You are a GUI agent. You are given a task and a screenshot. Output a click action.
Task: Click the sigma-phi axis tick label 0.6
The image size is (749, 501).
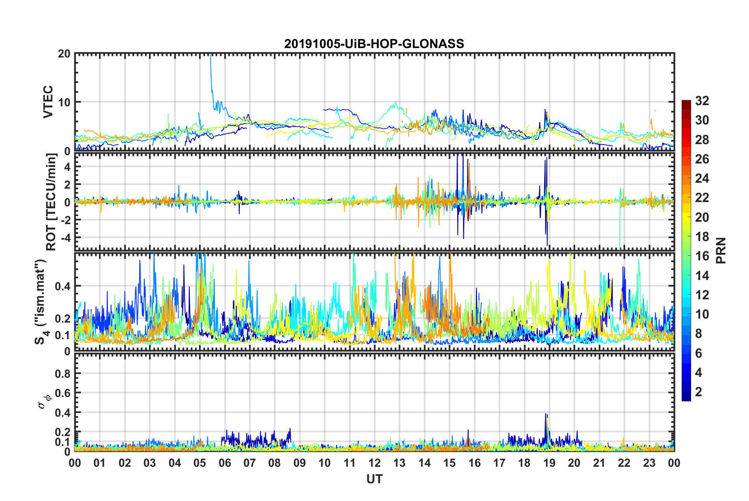(63, 393)
